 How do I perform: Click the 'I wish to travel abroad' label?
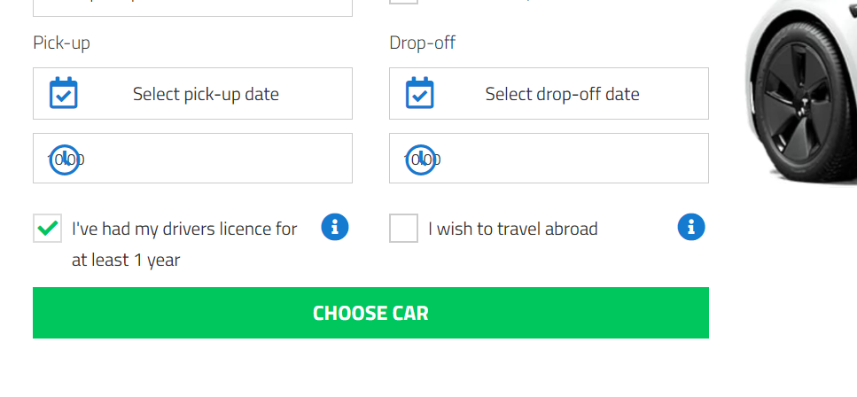(x=513, y=229)
